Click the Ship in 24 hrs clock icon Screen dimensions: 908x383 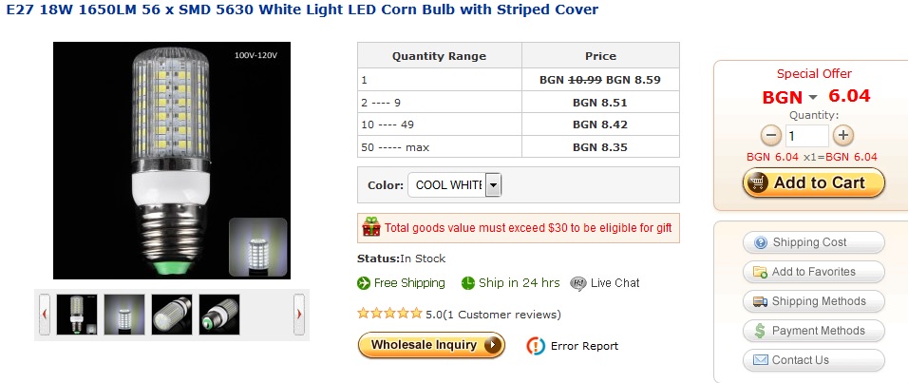point(468,283)
